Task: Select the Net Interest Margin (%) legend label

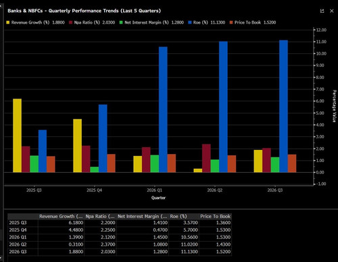Action: tap(147, 22)
